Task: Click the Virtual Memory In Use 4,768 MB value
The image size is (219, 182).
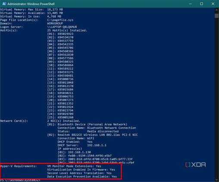Action: (x=54, y=16)
